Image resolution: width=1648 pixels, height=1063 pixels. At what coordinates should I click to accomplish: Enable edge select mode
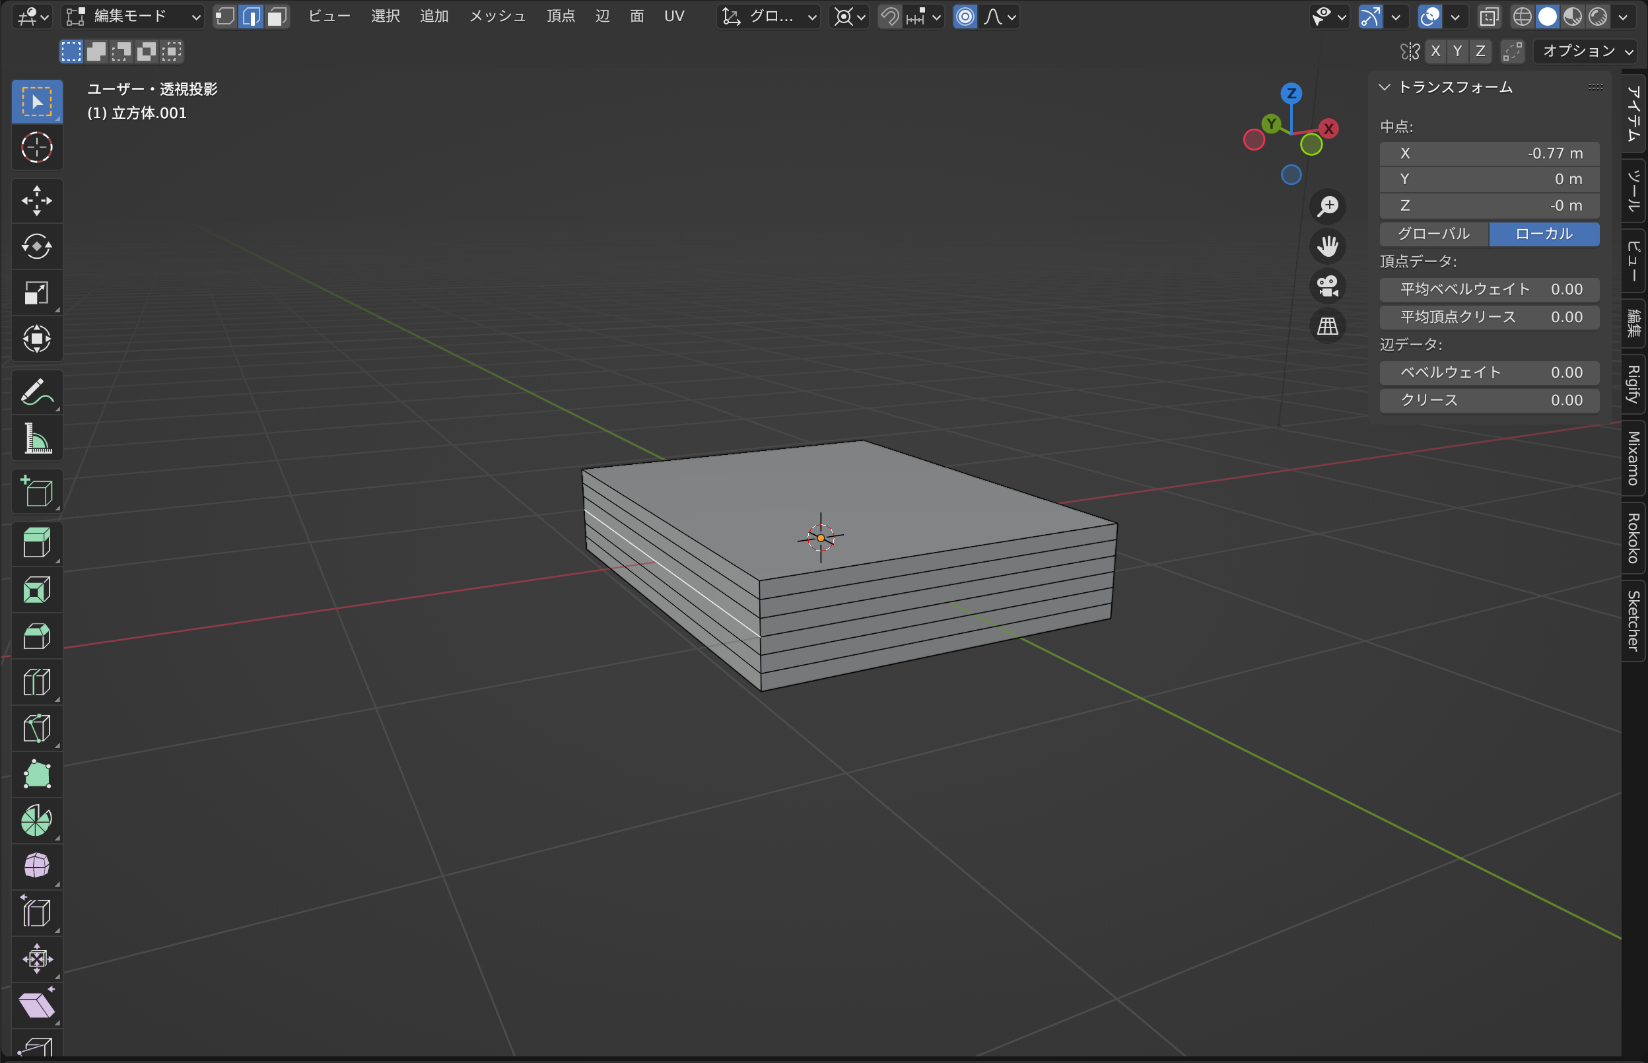click(251, 16)
